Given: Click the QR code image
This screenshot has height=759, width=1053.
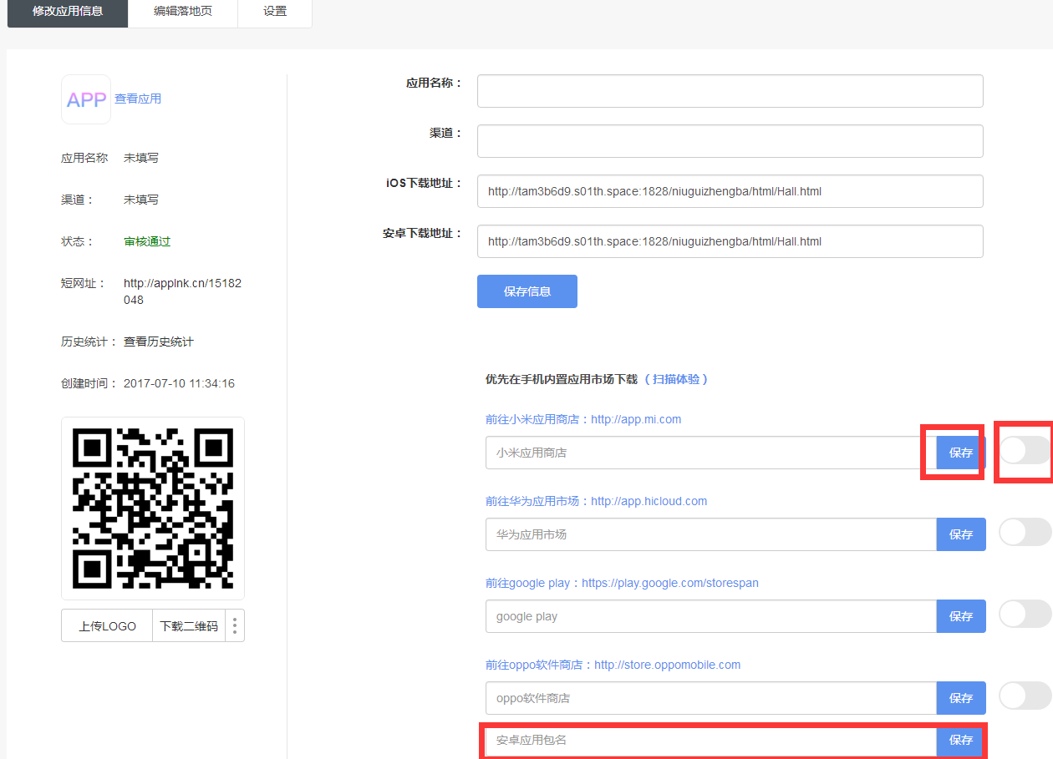Looking at the screenshot, I should coord(153,509).
